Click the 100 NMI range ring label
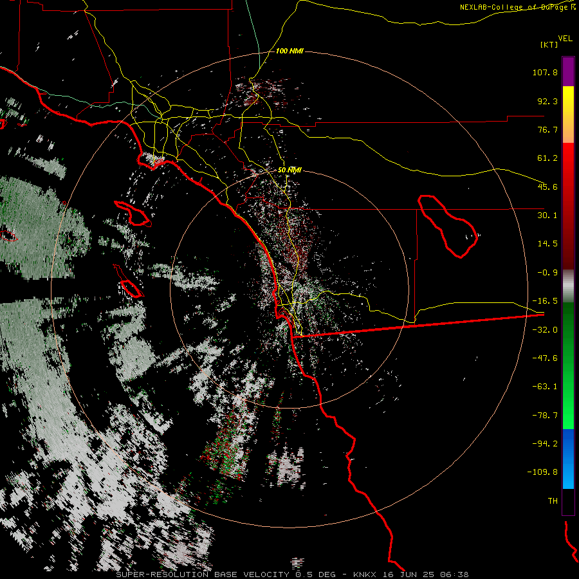Screen dimensions: 579x579 (x=289, y=51)
